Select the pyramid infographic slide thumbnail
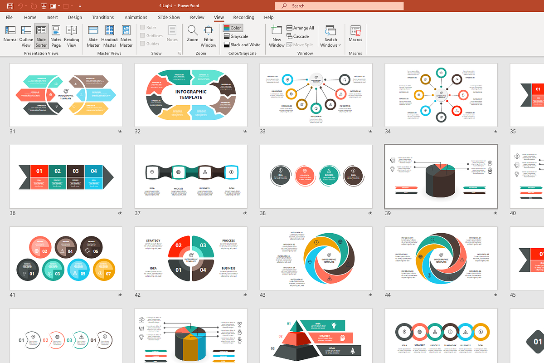Screen dimensions: 544x363 pyautogui.click(x=316, y=336)
